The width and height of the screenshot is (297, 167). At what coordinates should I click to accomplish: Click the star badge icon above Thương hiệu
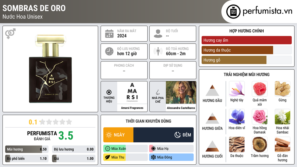point(109,92)
